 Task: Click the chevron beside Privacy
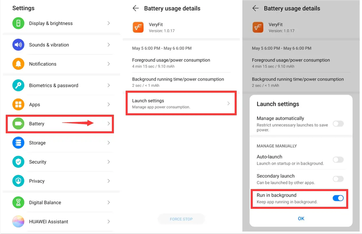click(109, 181)
